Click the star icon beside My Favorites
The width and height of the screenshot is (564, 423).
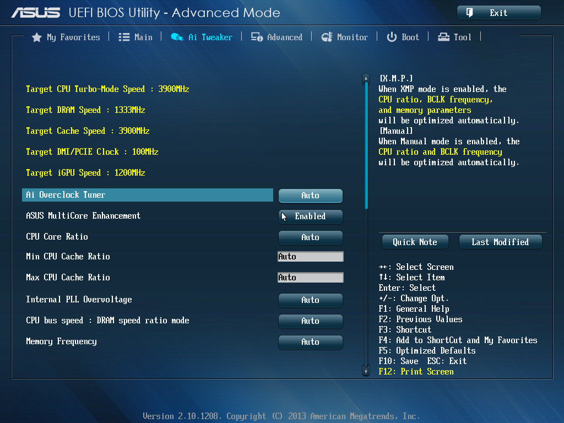[x=37, y=37]
